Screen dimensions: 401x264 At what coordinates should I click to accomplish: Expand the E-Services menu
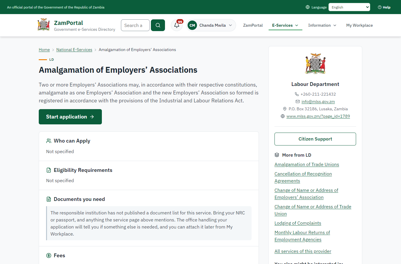coord(285,25)
